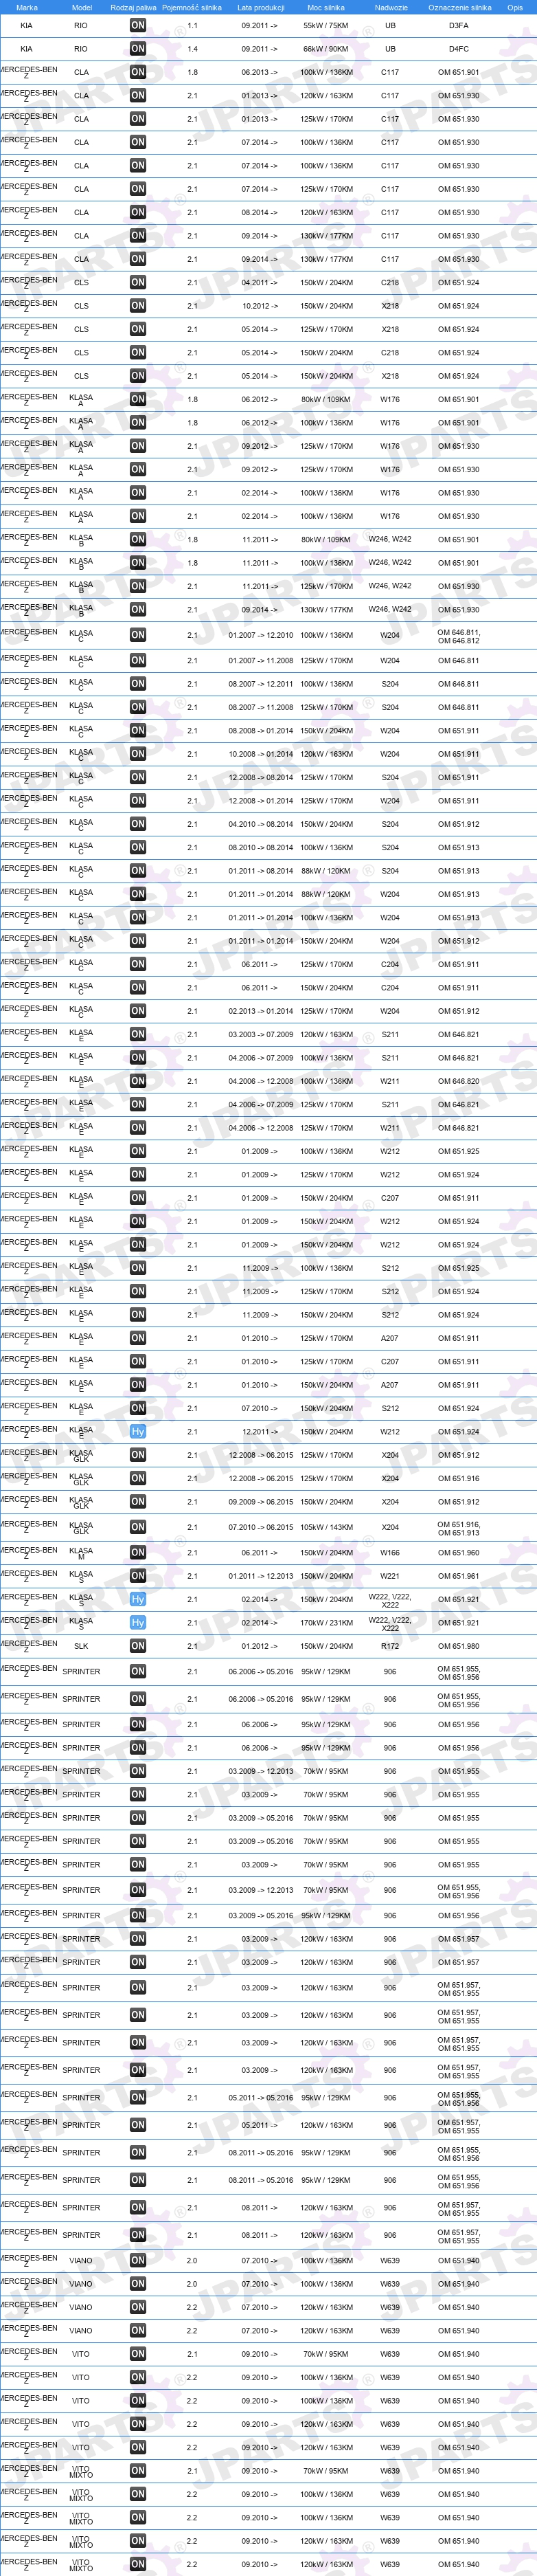537x2576 pixels.
Task: Select the OM 651.916, OM 651.913 cell
Action: [x=458, y=1527]
